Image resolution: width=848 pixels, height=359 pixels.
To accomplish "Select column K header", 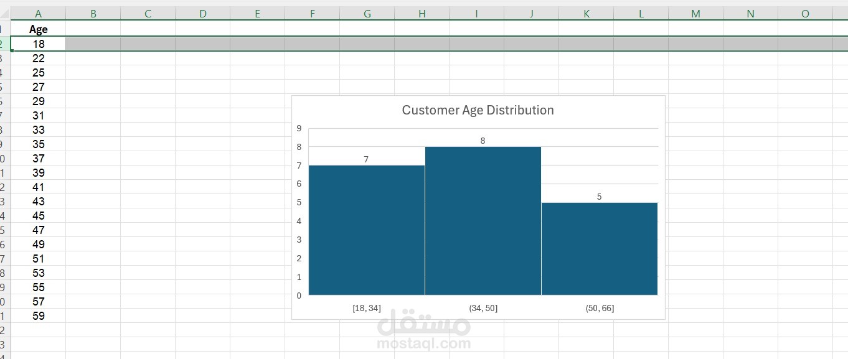I will coord(586,14).
